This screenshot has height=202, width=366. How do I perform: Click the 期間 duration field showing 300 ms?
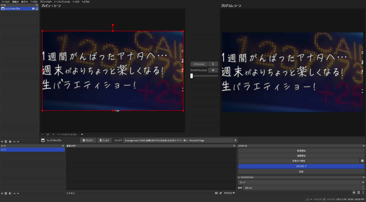click(302, 188)
